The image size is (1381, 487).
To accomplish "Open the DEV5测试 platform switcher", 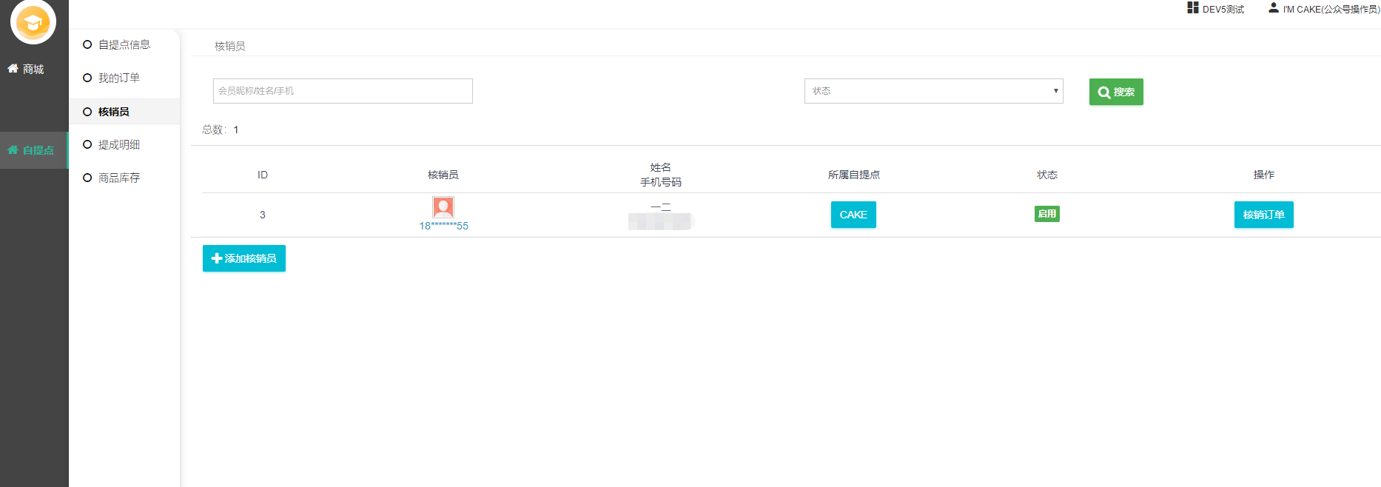I will pyautogui.click(x=1223, y=10).
